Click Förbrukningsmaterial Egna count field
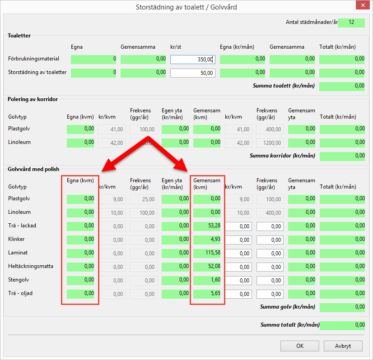Screen dimensions: 373x360 (x=93, y=59)
